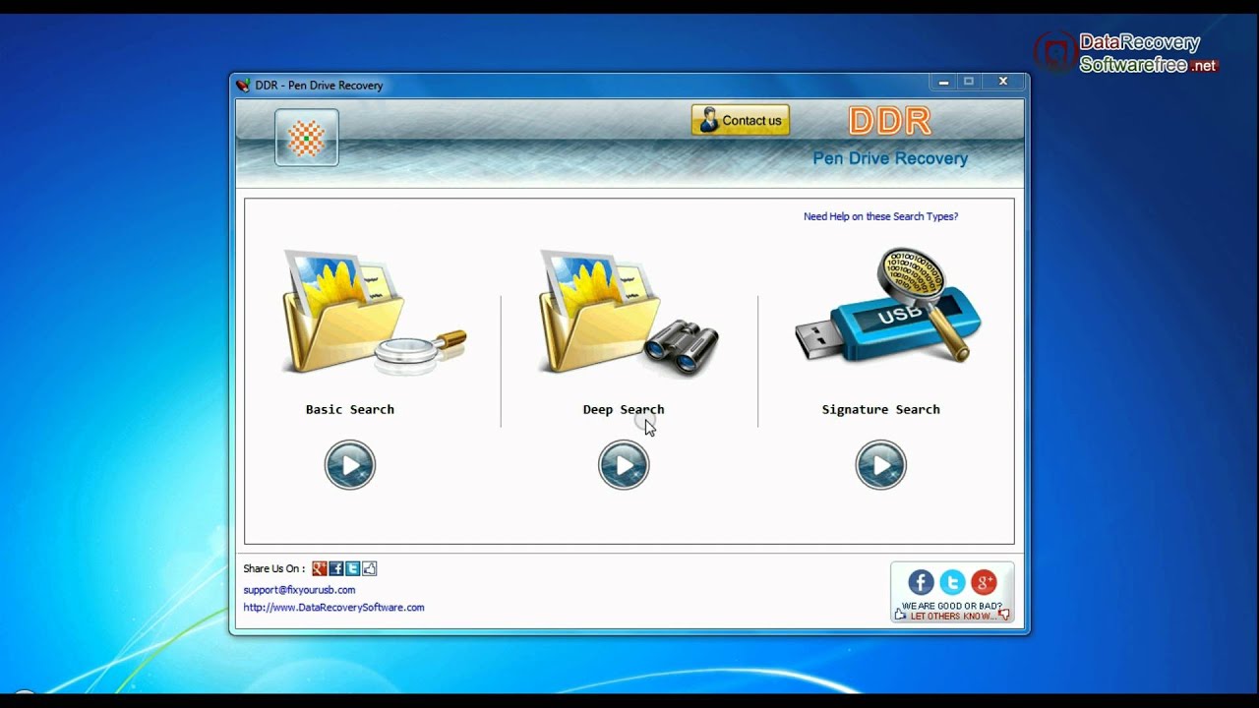
Task: Start Signature Search with its play button
Action: pyautogui.click(x=880, y=465)
